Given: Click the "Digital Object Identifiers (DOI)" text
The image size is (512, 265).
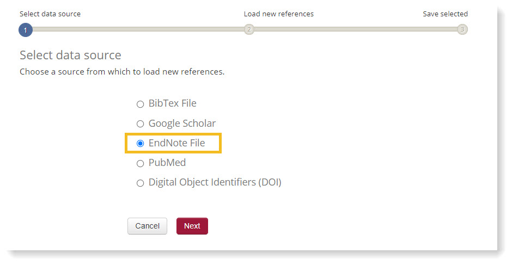Looking at the screenshot, I should [x=215, y=183].
